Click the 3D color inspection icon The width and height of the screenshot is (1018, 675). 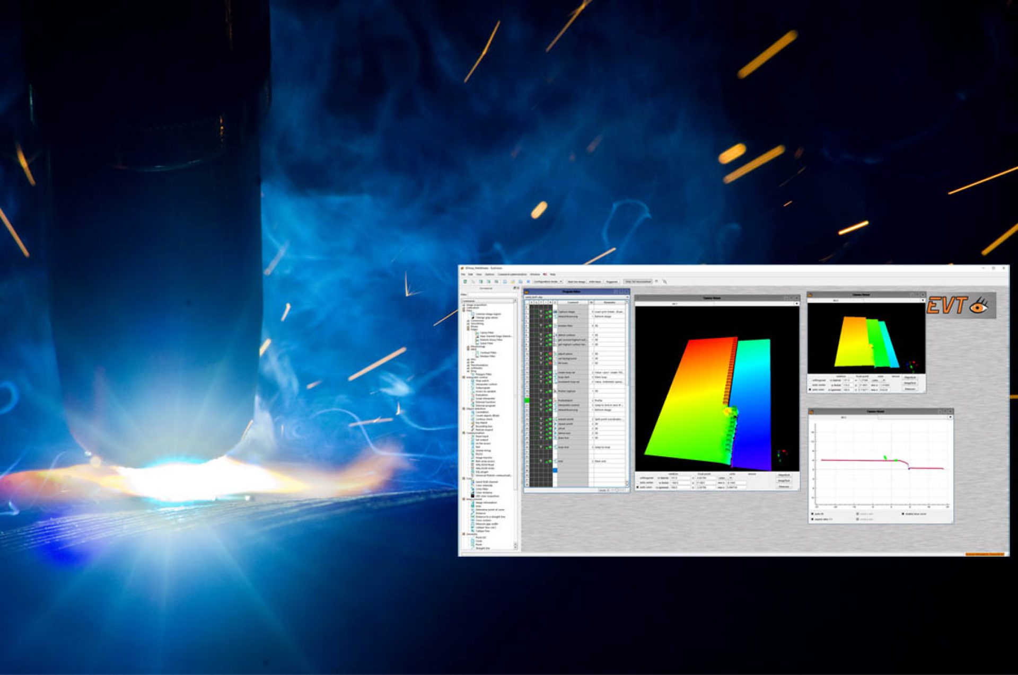tap(473, 496)
